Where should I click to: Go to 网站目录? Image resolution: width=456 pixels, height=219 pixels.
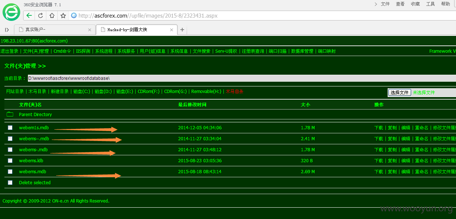pos(15,92)
